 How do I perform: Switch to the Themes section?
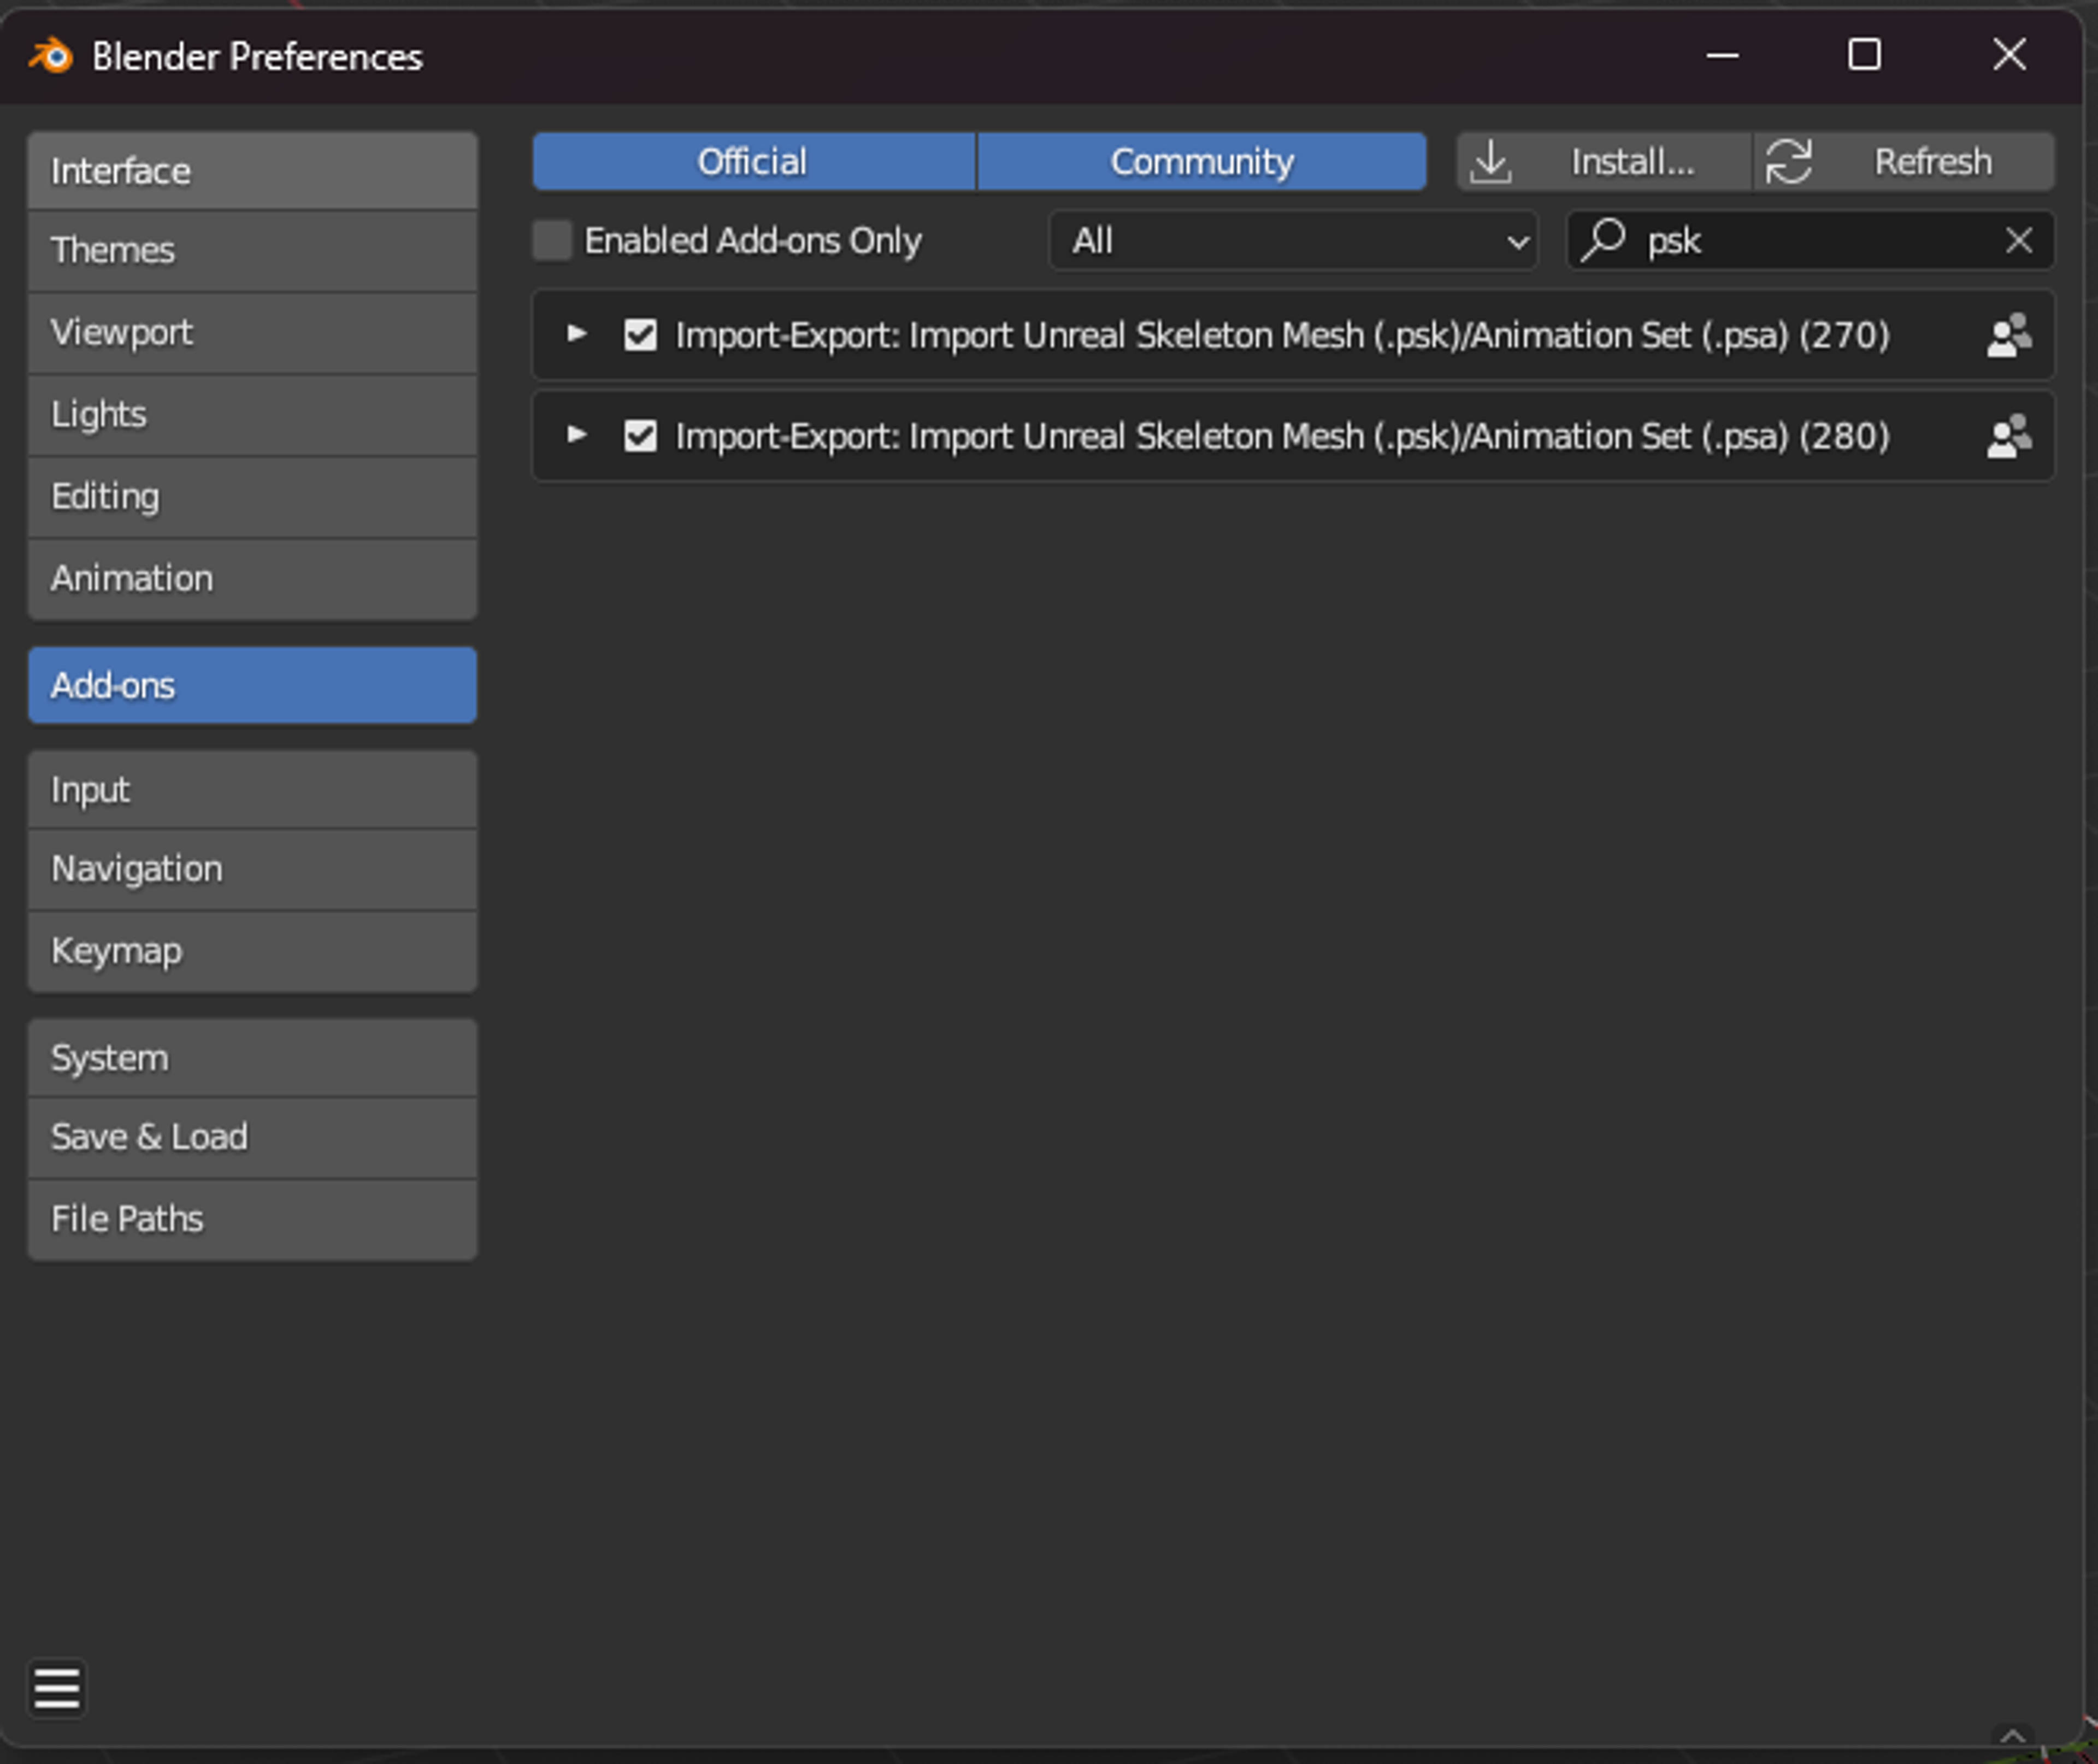[x=252, y=251]
